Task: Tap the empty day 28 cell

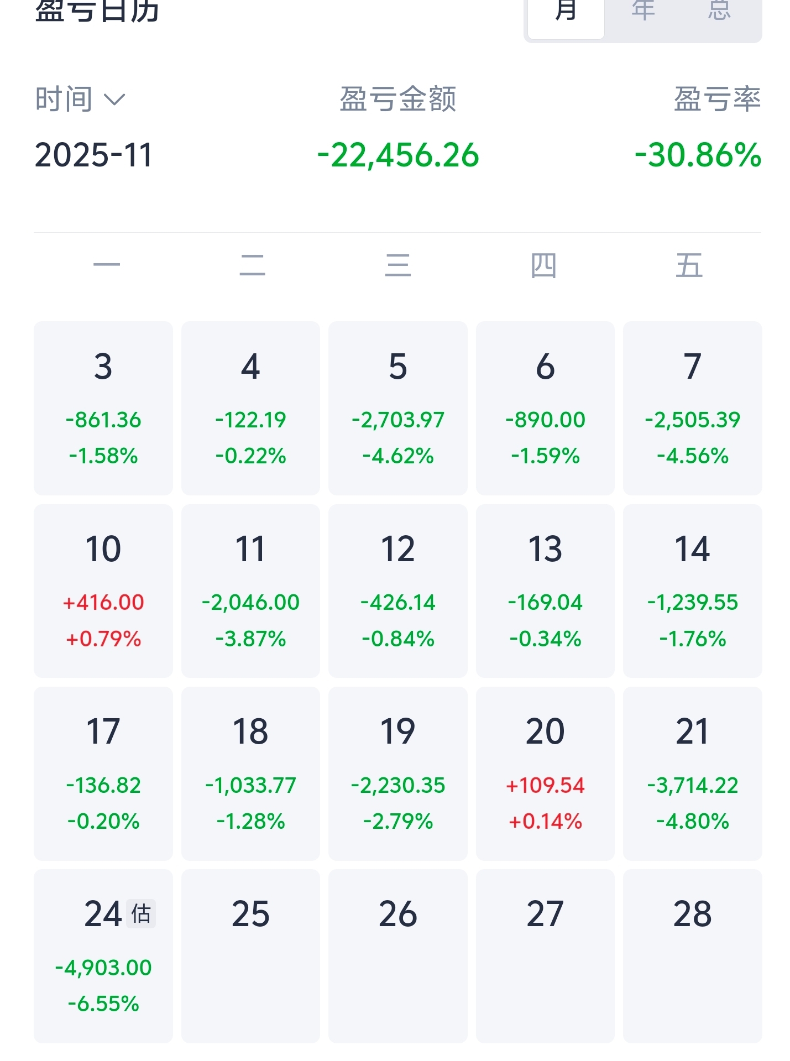Action: pyautogui.click(x=692, y=955)
